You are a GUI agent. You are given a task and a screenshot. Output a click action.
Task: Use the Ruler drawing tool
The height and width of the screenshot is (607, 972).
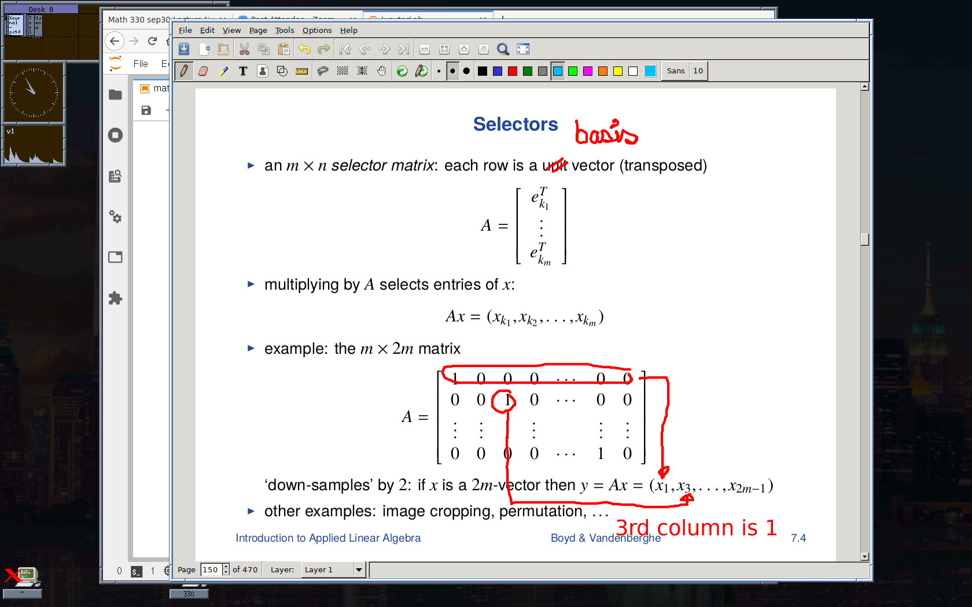tap(301, 71)
